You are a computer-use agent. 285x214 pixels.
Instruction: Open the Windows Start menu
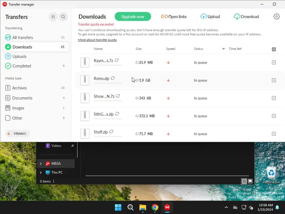(x=118, y=207)
